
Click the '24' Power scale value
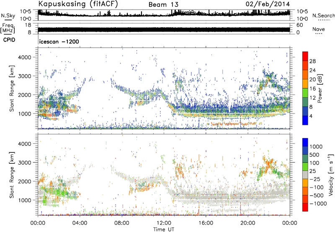coord(312,70)
